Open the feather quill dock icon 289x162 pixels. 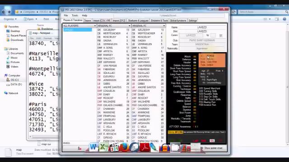pos(154,148)
